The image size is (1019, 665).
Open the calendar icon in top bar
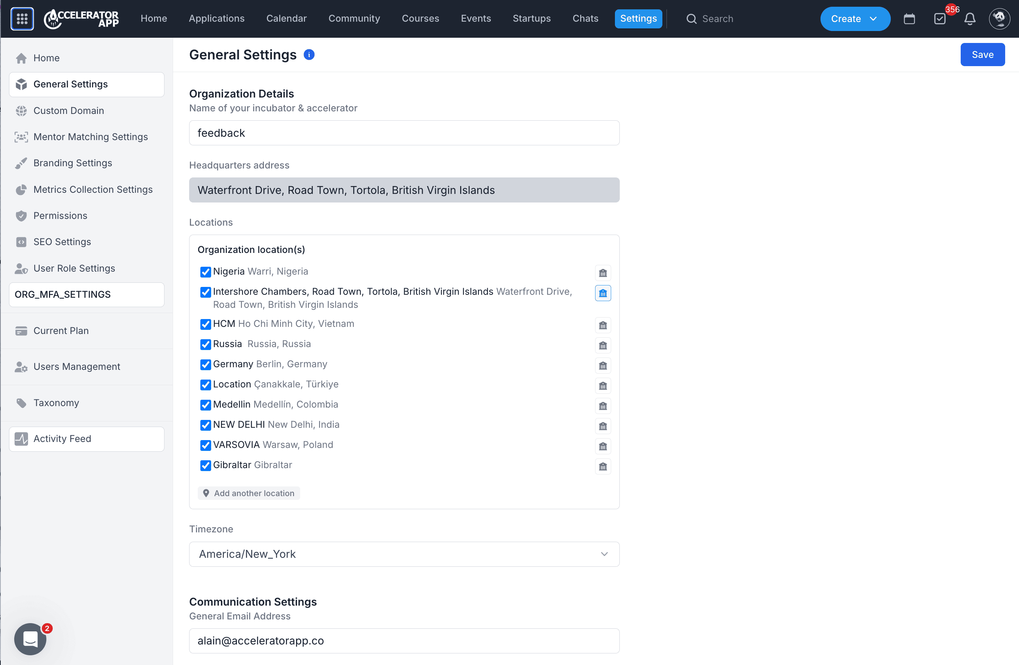(909, 19)
